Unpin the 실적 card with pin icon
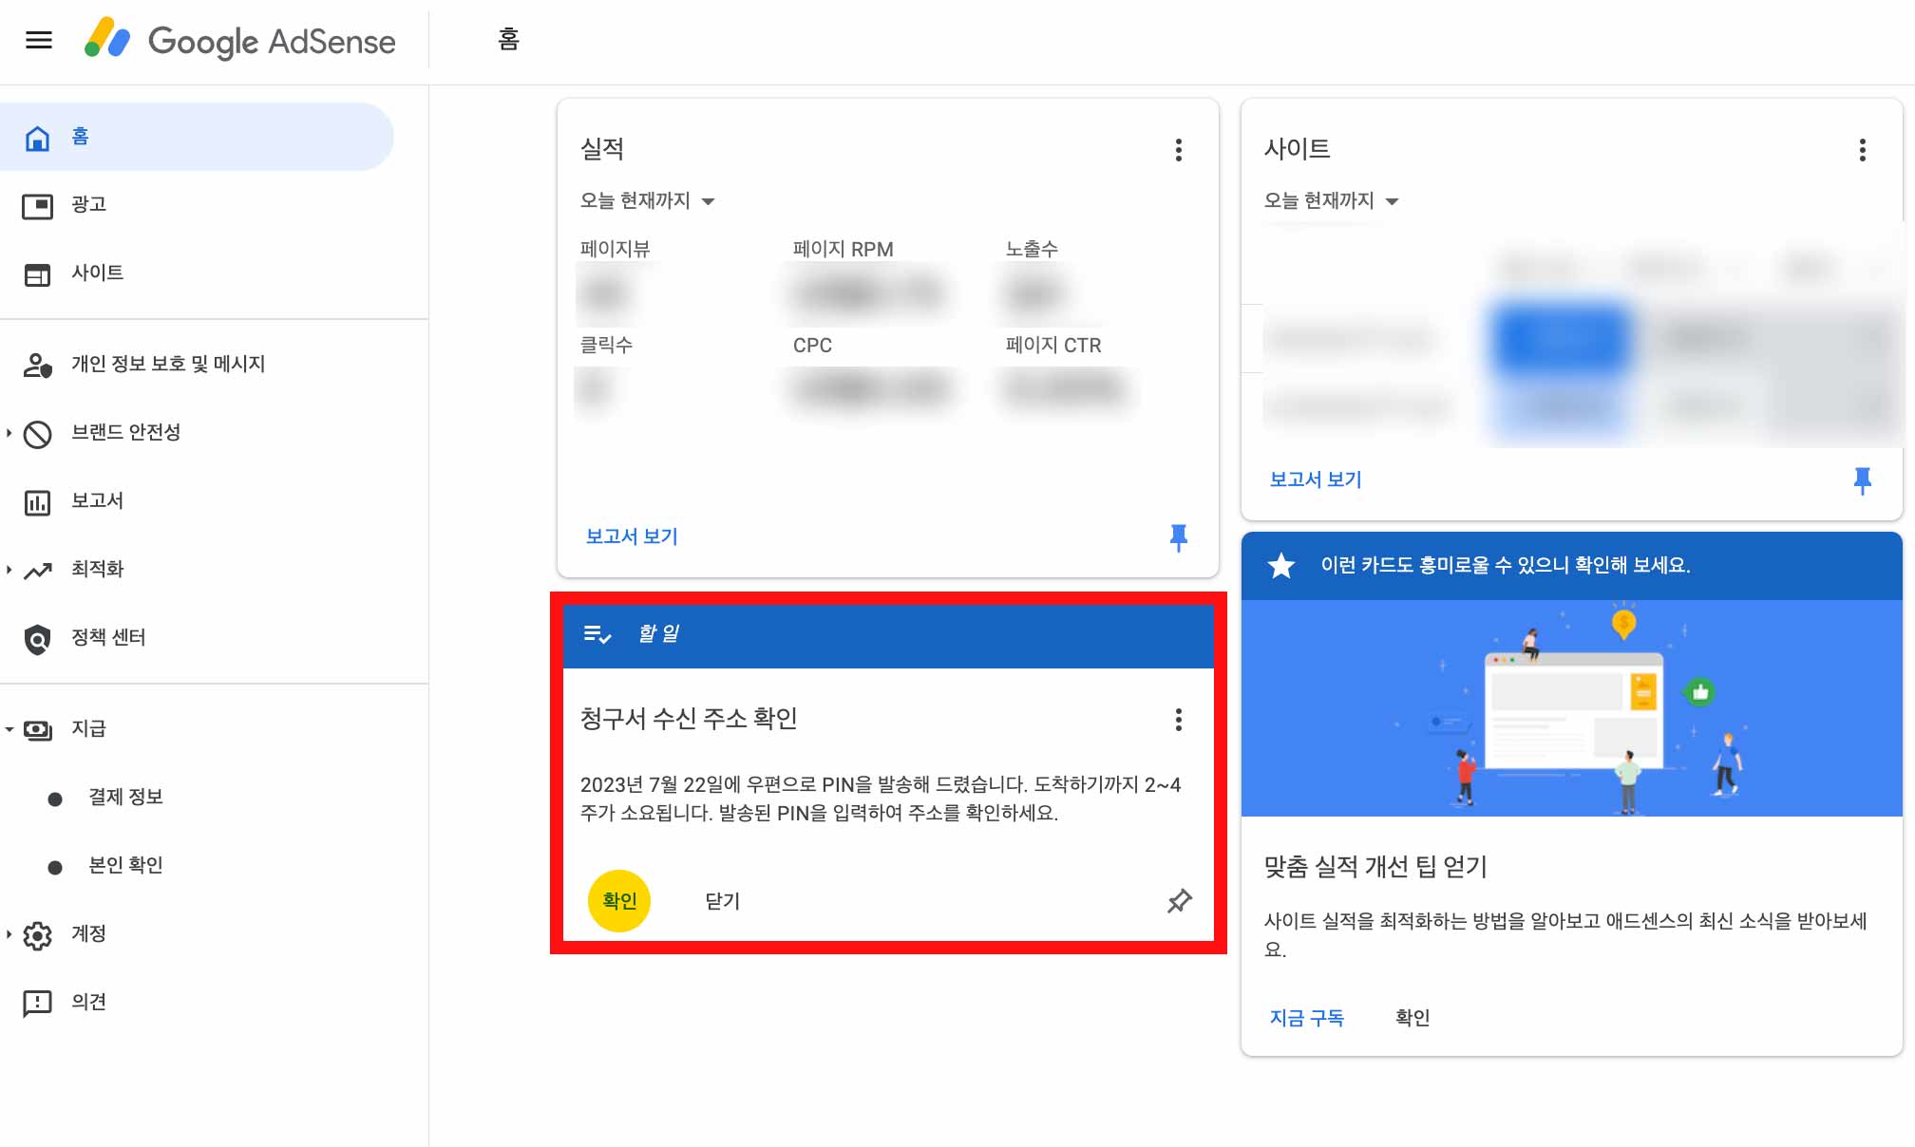The image size is (1915, 1147). (x=1178, y=537)
